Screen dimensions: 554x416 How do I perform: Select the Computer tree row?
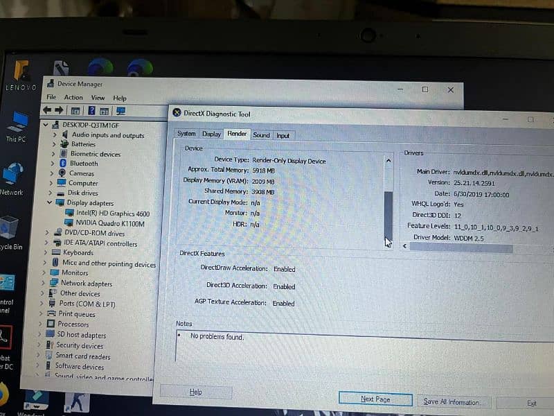pyautogui.click(x=78, y=183)
